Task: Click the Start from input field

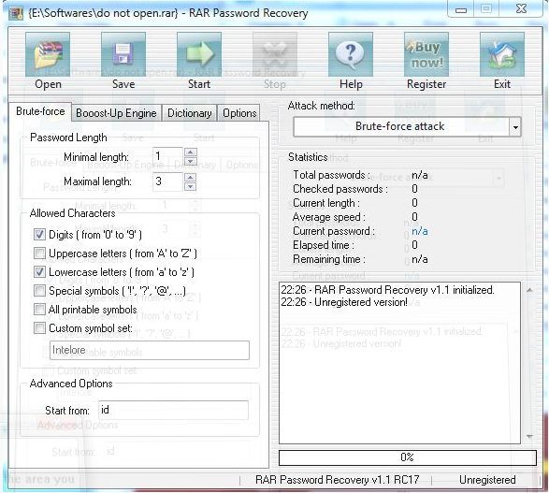Action: 173,410
